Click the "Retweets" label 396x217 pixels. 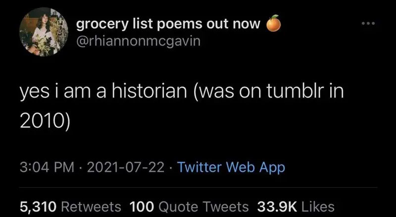91,207
